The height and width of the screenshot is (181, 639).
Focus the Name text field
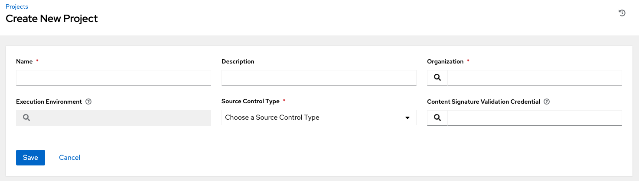click(x=114, y=78)
